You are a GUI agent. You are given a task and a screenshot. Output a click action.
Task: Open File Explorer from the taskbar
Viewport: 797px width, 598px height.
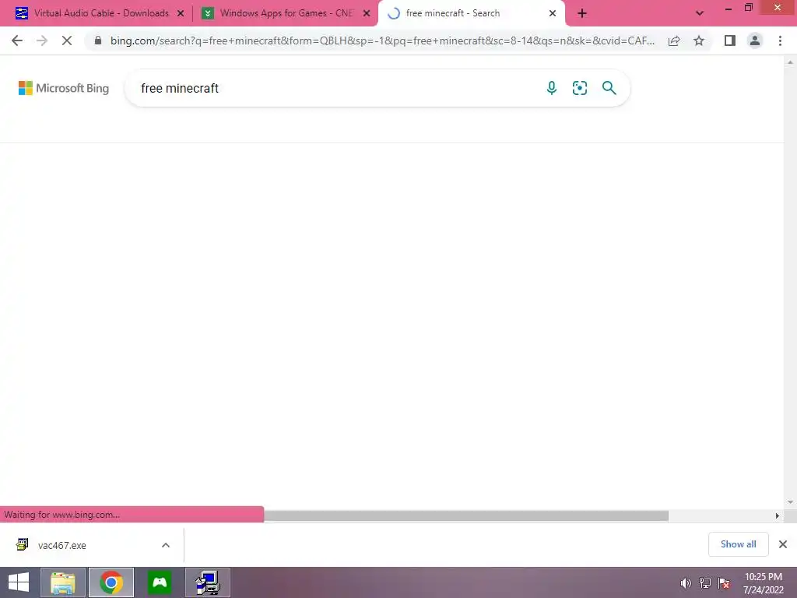(62, 582)
